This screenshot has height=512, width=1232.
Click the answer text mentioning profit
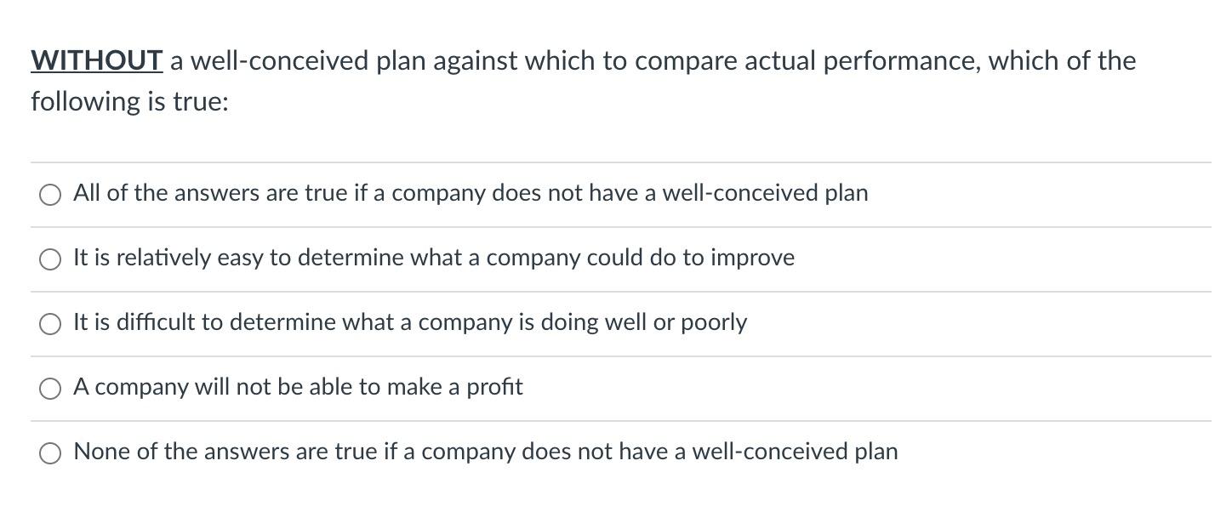pyautogui.click(x=298, y=388)
